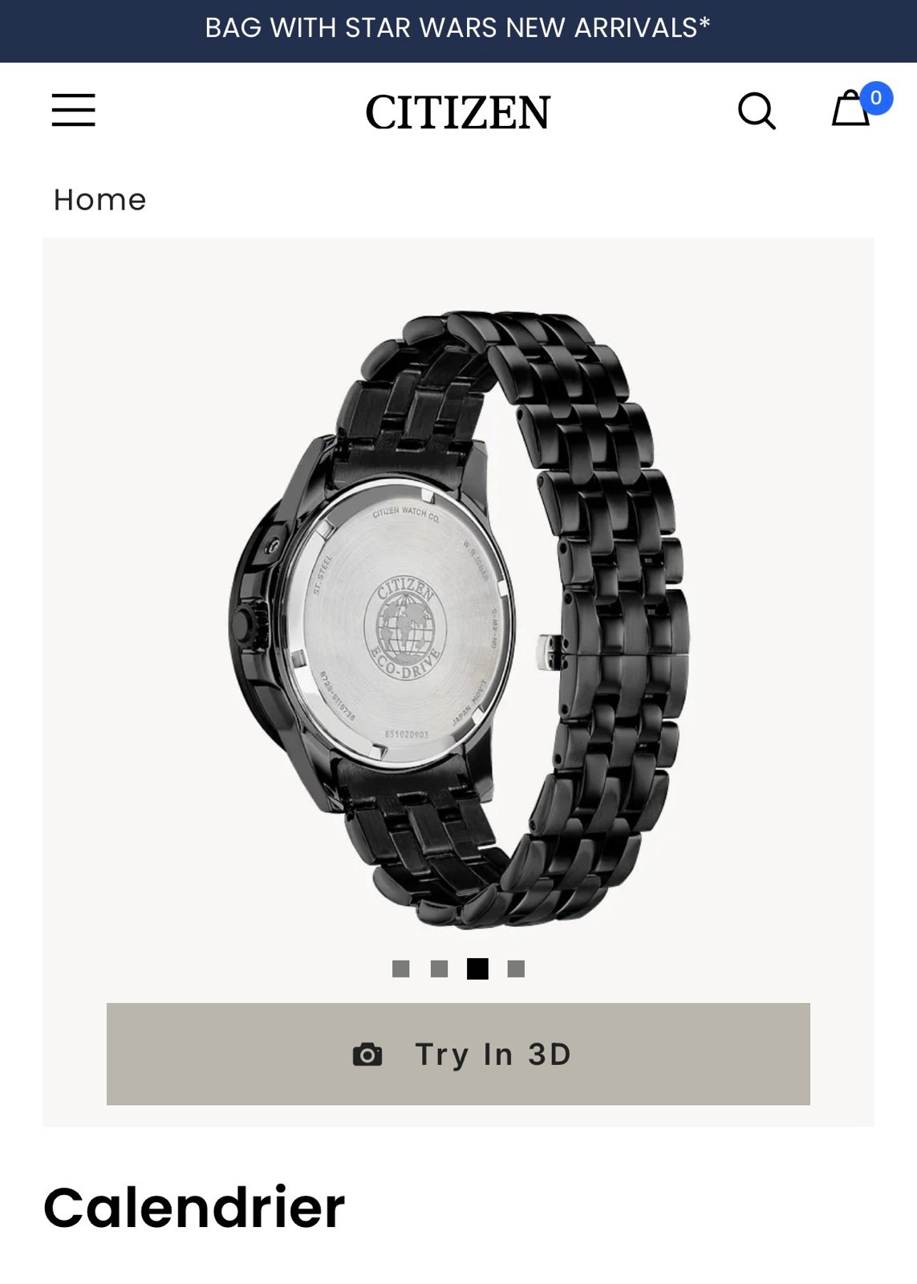Open the hamburger navigation menu
This screenshot has height=1284, width=917.
[x=73, y=110]
